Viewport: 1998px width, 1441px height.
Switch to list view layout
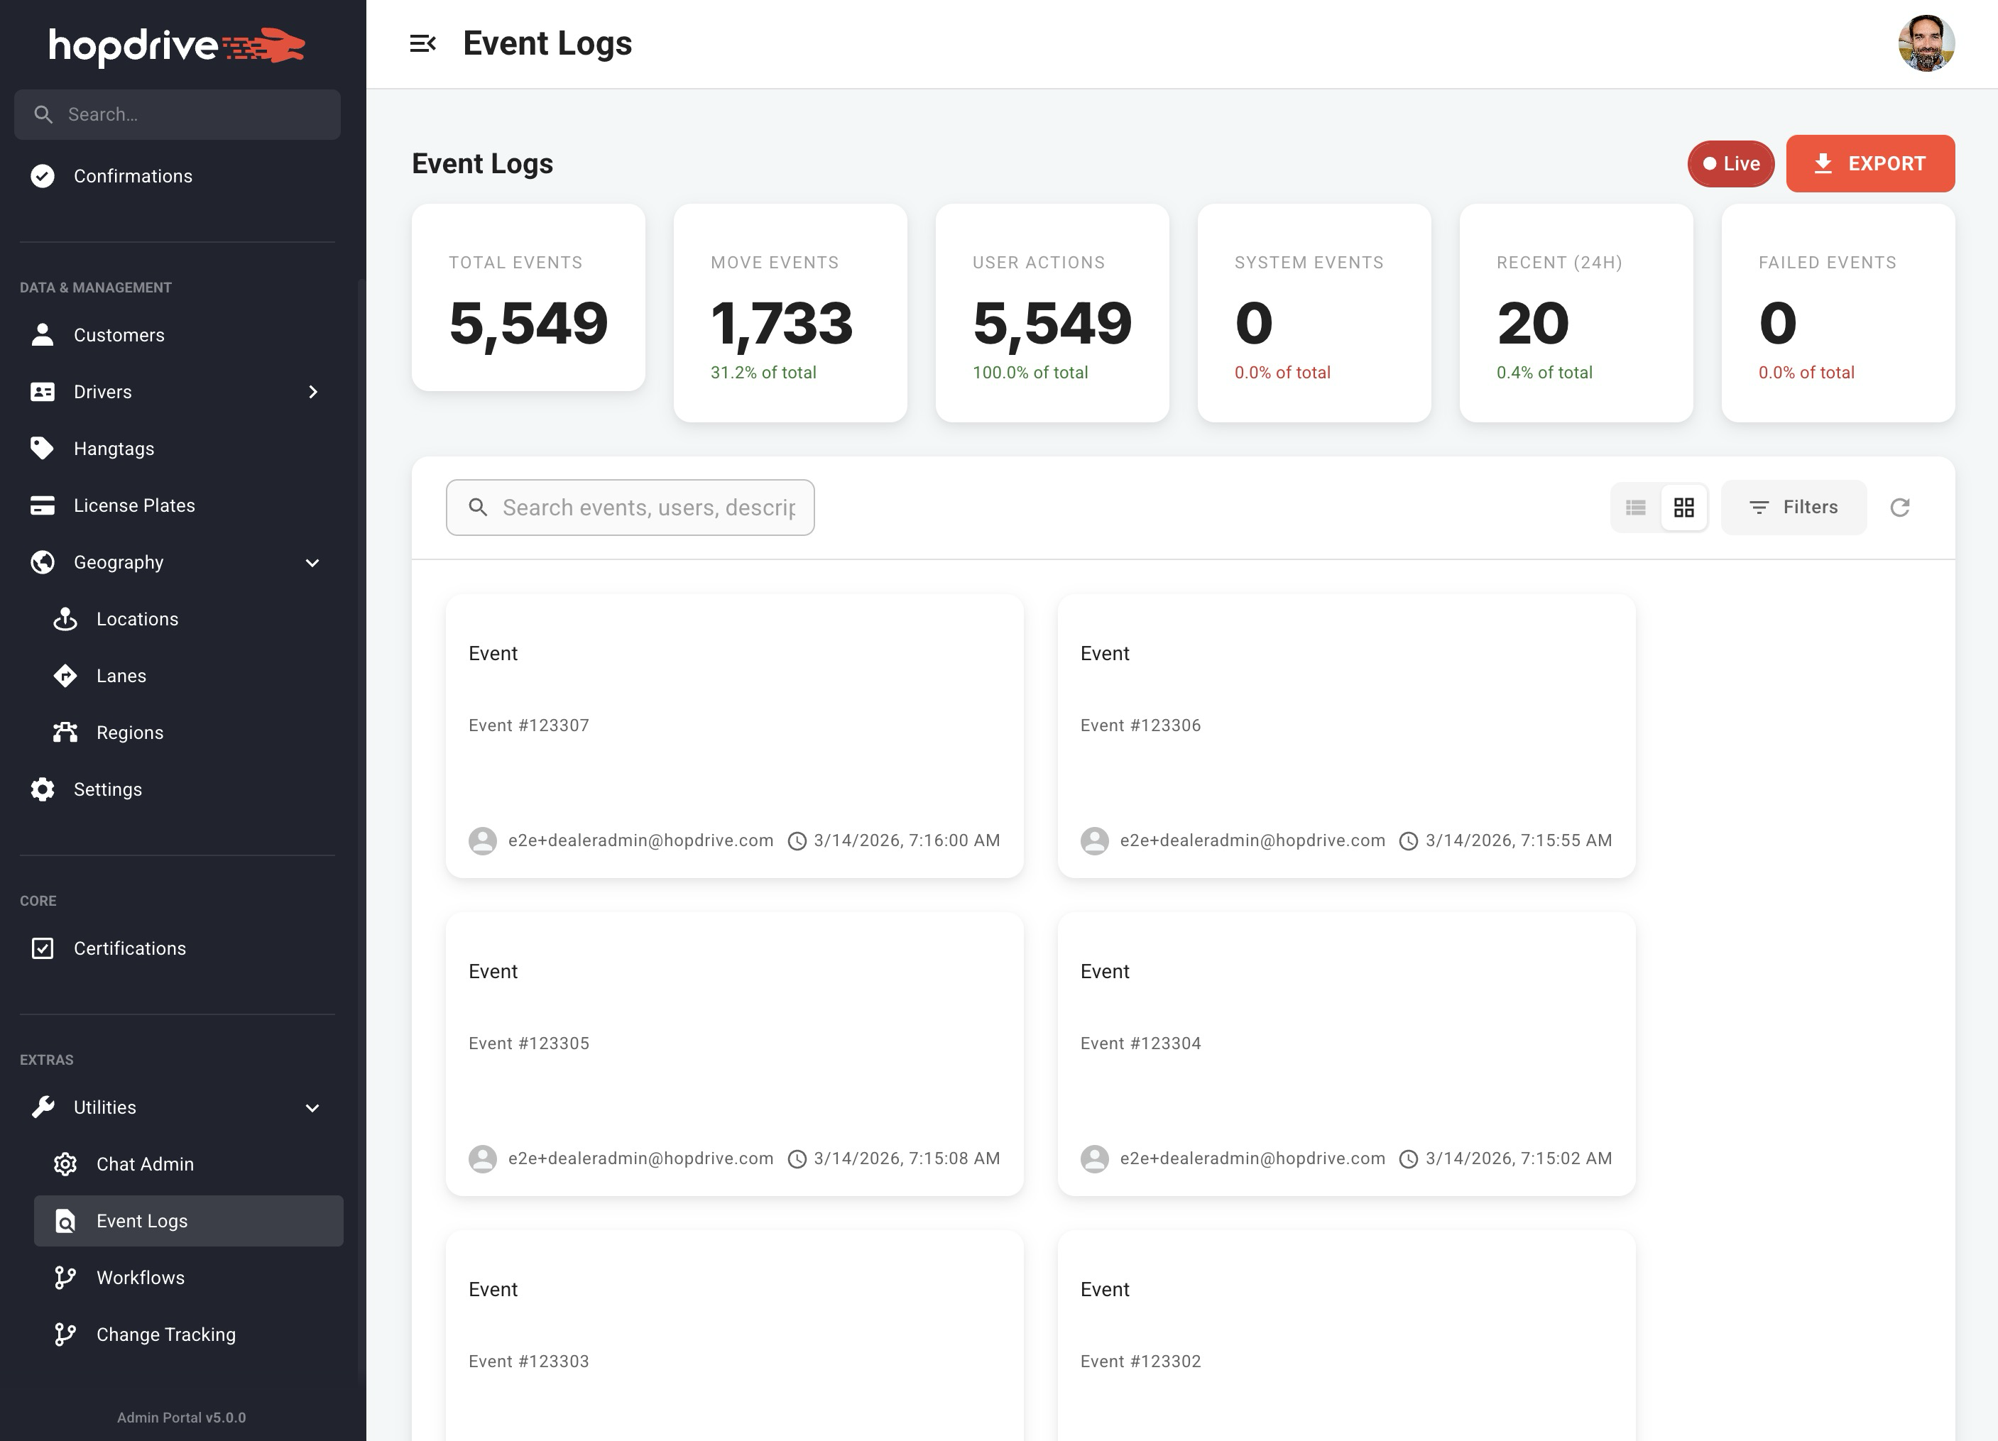1636,508
